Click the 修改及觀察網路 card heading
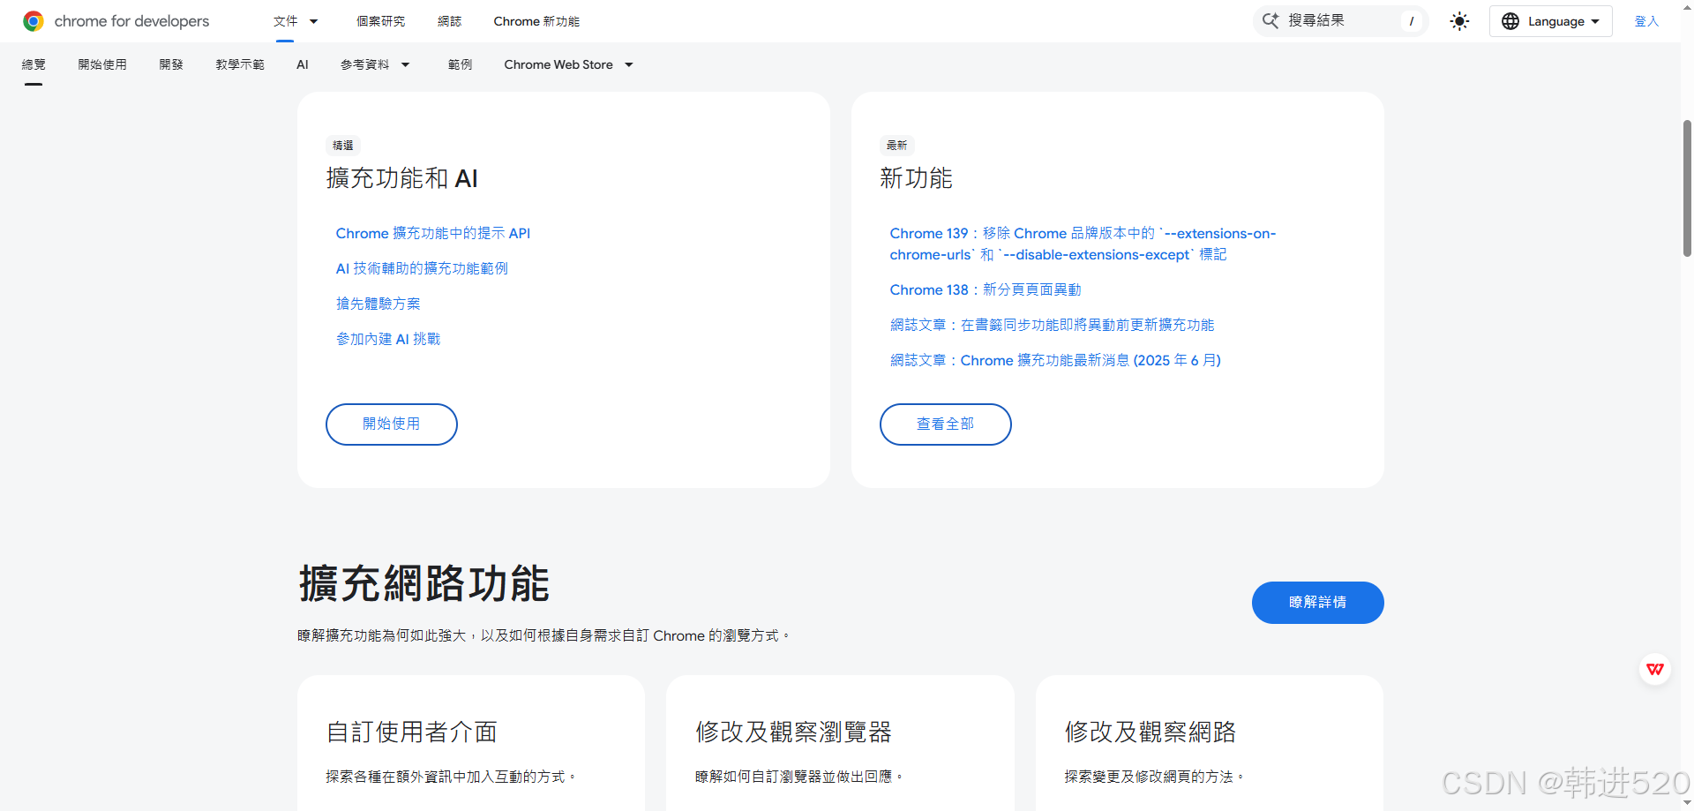1694x811 pixels. (x=1151, y=732)
